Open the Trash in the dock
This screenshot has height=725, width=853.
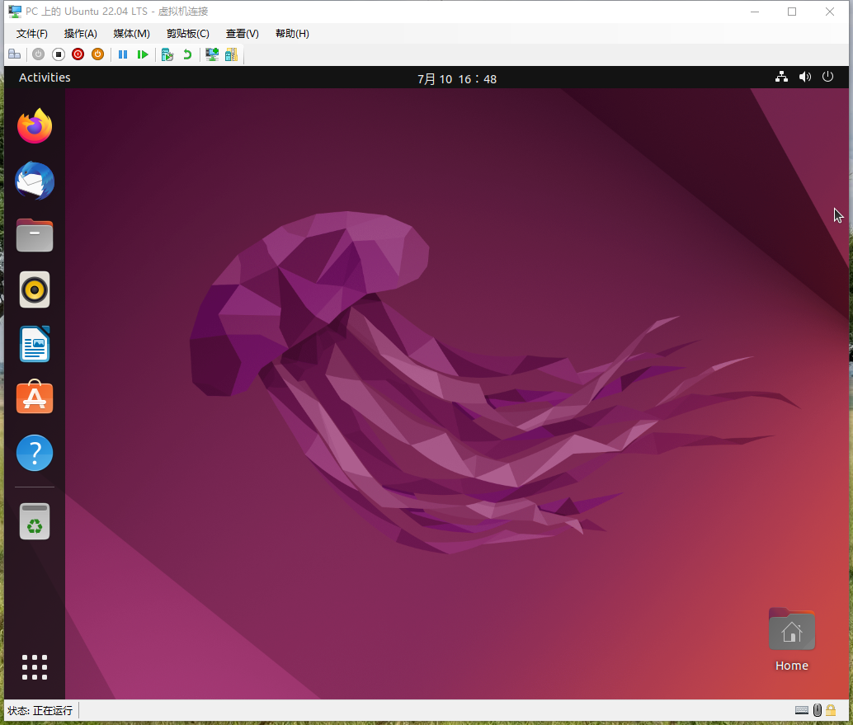pyautogui.click(x=35, y=521)
